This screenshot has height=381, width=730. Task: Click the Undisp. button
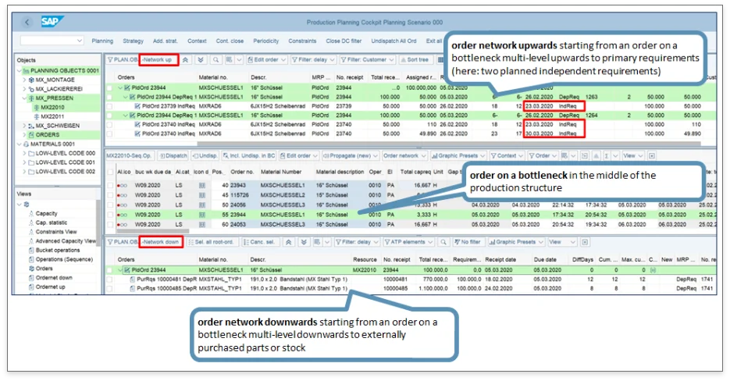click(205, 155)
